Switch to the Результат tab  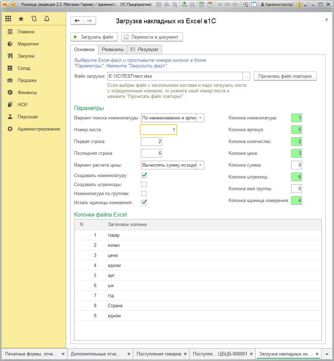click(x=144, y=50)
